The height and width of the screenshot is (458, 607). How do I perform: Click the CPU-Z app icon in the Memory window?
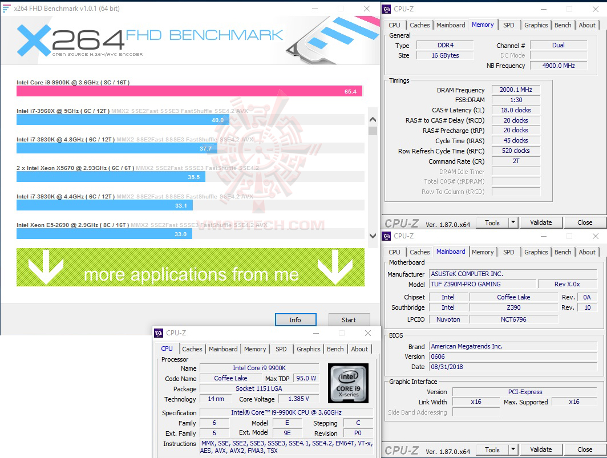386,9
